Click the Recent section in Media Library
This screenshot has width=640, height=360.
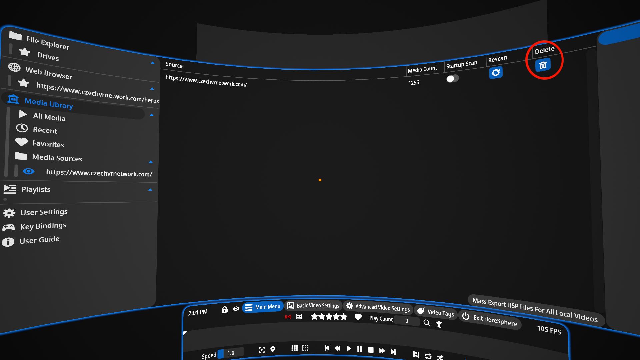click(x=44, y=130)
